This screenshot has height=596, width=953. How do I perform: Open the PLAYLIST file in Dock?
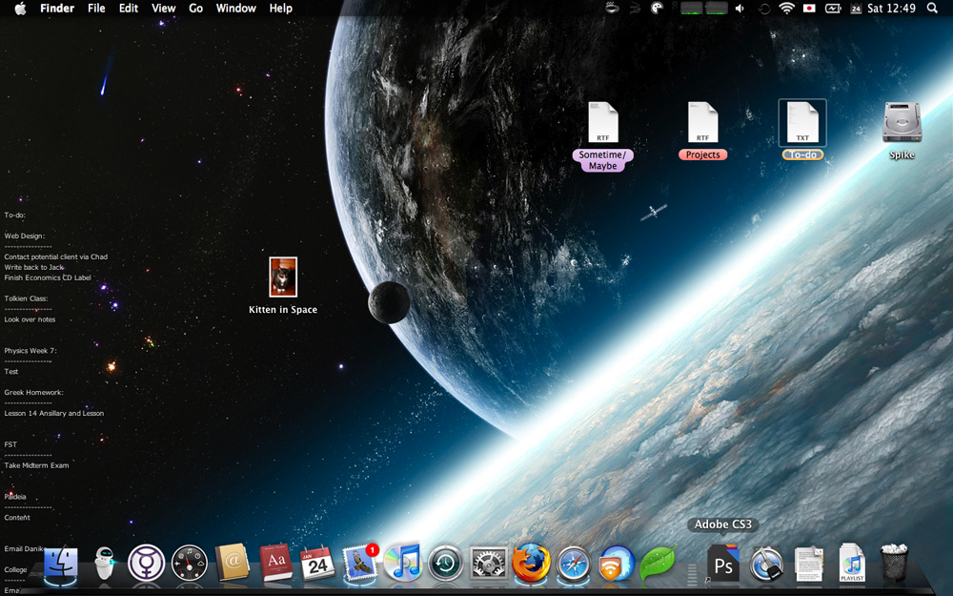pyautogui.click(x=851, y=564)
